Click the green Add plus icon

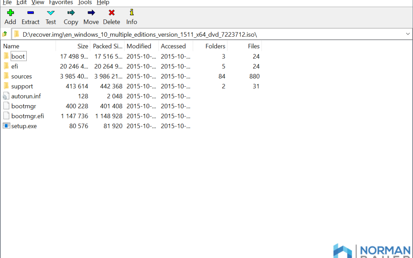click(x=10, y=12)
